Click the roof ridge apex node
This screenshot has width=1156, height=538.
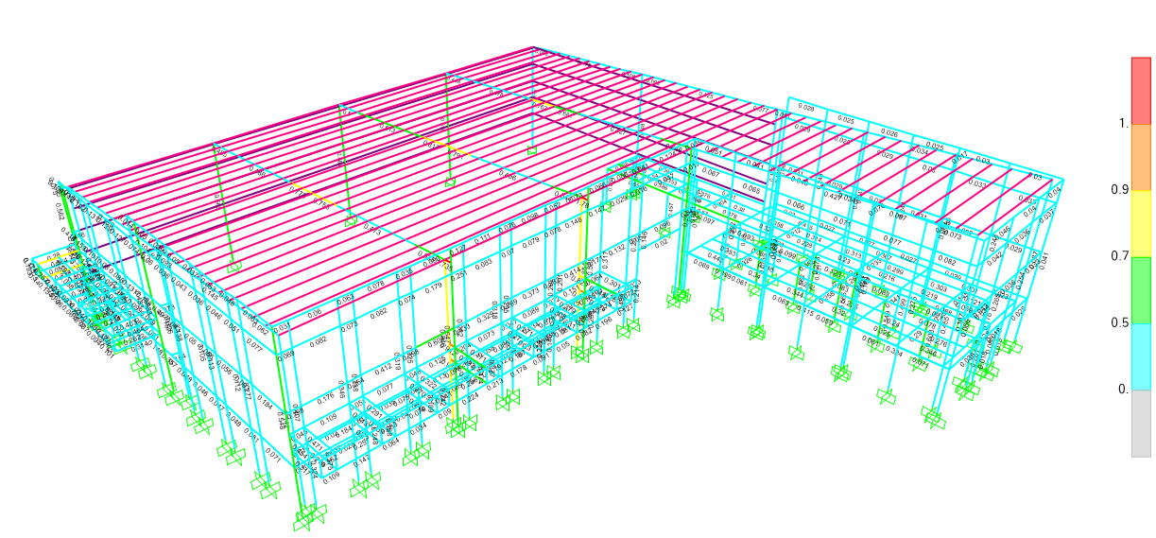(533, 47)
